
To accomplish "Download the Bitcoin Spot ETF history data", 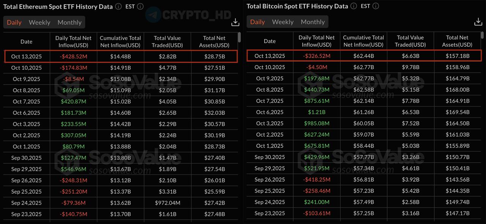I will (x=478, y=22).
